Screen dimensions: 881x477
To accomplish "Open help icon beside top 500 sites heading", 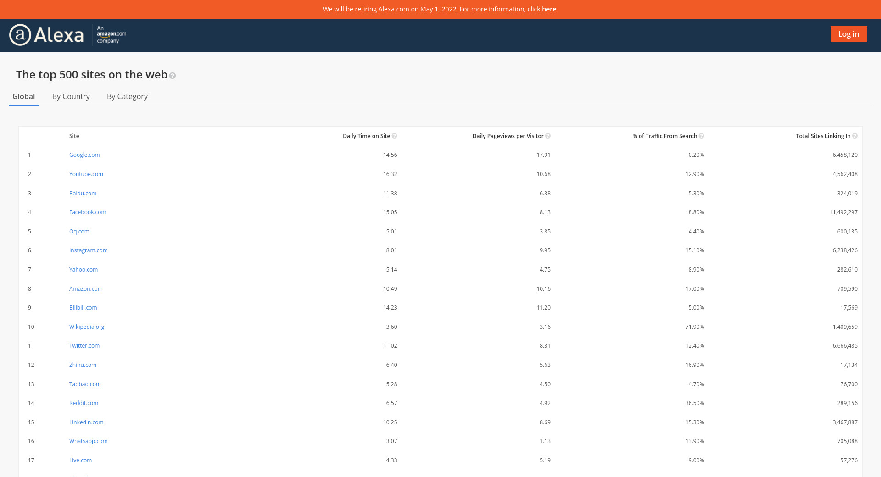I will pos(173,76).
